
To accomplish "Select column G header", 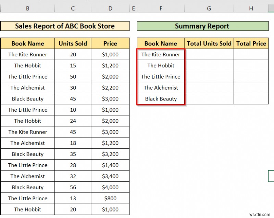I will point(209,8).
